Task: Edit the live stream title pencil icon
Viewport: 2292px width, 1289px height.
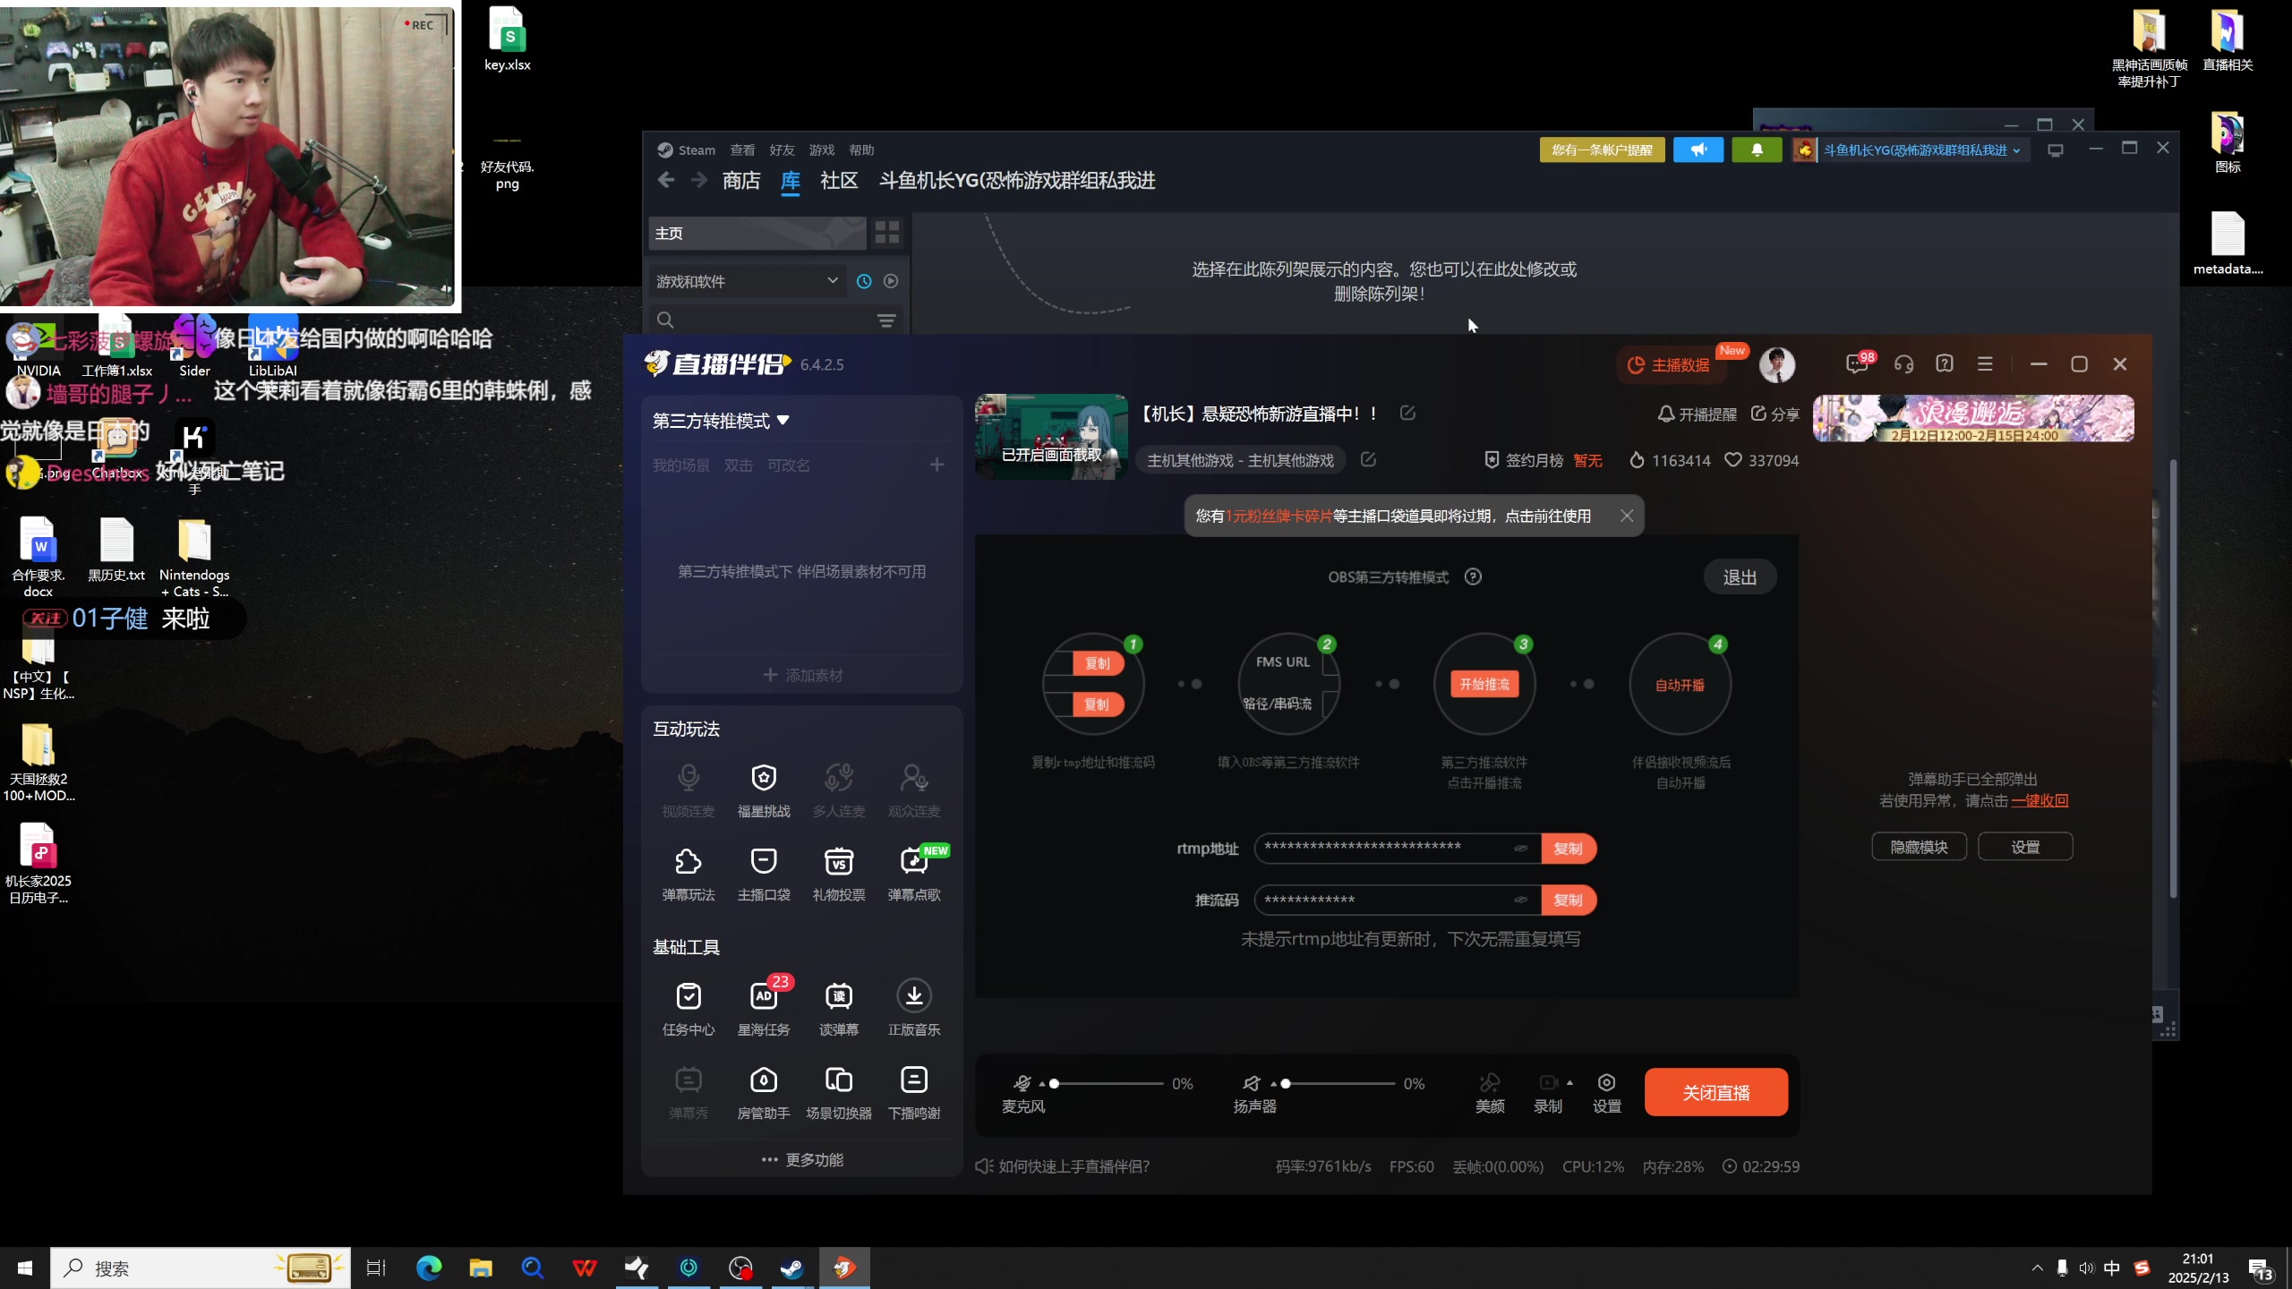Action: click(1407, 413)
